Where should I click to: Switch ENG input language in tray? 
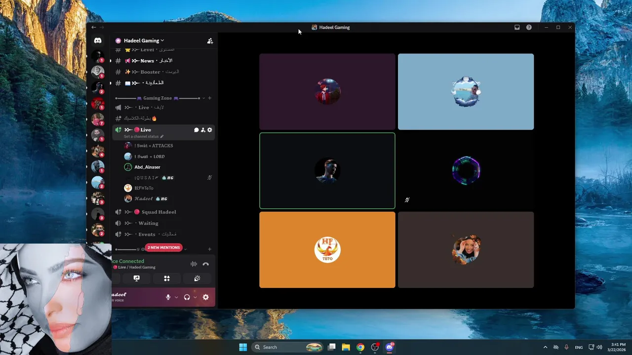pyautogui.click(x=579, y=347)
